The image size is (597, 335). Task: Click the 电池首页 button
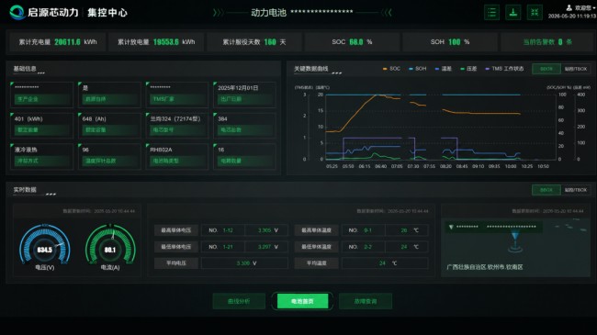(x=302, y=301)
